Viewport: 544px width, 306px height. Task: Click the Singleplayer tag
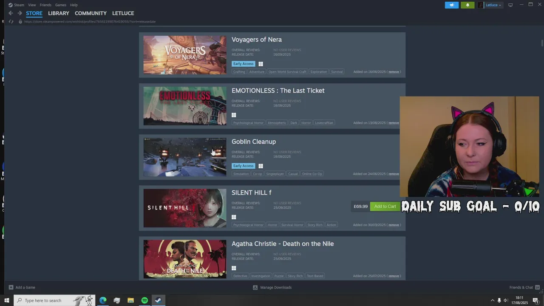[x=275, y=174]
